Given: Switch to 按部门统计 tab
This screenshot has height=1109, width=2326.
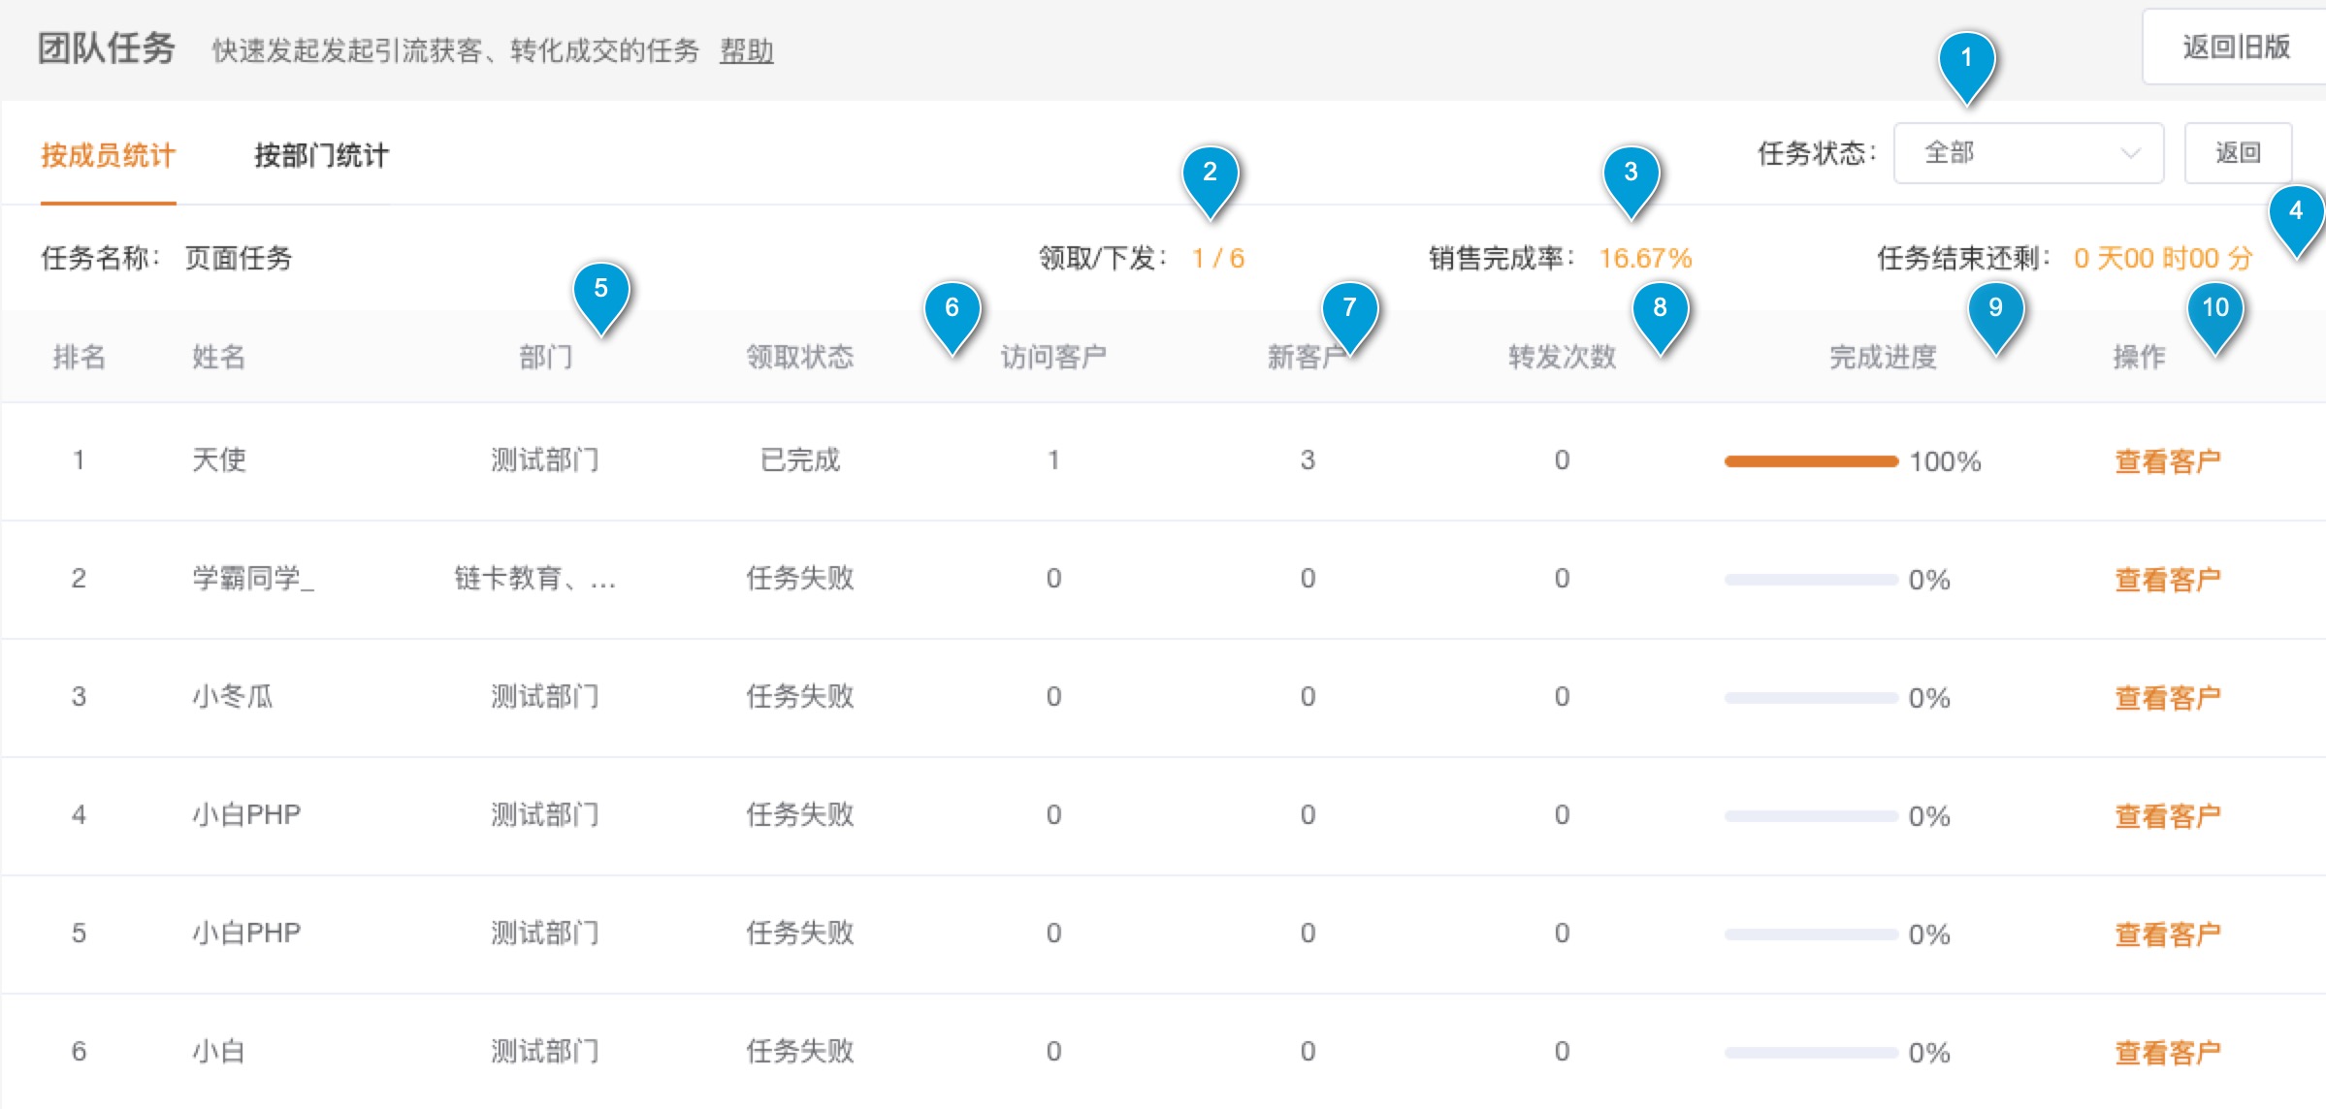Looking at the screenshot, I should pyautogui.click(x=321, y=155).
